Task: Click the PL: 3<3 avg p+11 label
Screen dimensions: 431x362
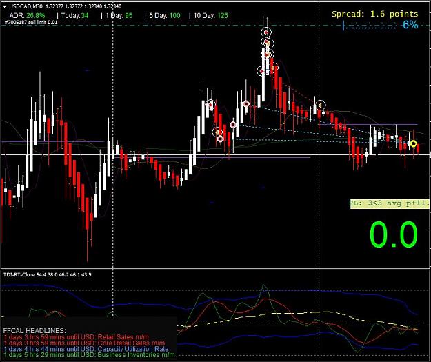Action: pyautogui.click(x=390, y=203)
